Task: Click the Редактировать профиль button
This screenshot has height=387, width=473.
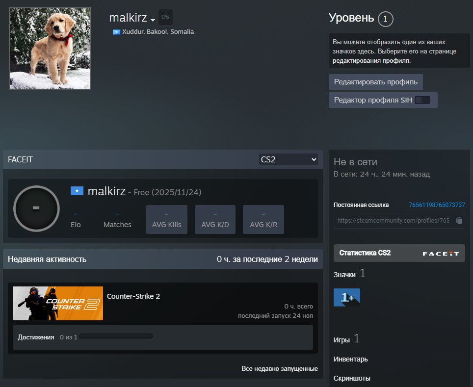Action: pos(375,81)
